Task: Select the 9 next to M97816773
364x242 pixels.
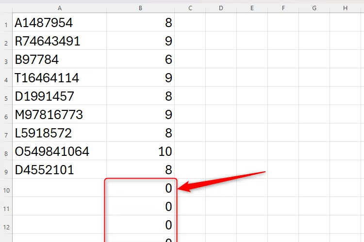Action: 140,114
